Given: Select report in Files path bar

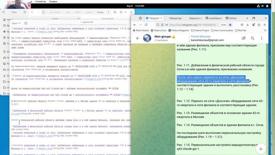Looking at the screenshot, I should pyautogui.click(x=89, y=12).
